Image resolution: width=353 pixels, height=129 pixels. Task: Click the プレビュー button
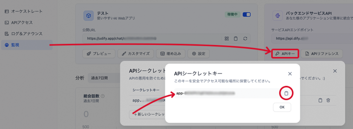click(x=99, y=54)
